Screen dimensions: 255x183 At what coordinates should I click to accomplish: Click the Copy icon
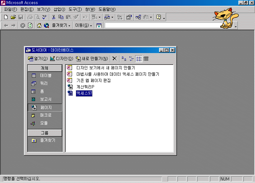tap(61, 17)
